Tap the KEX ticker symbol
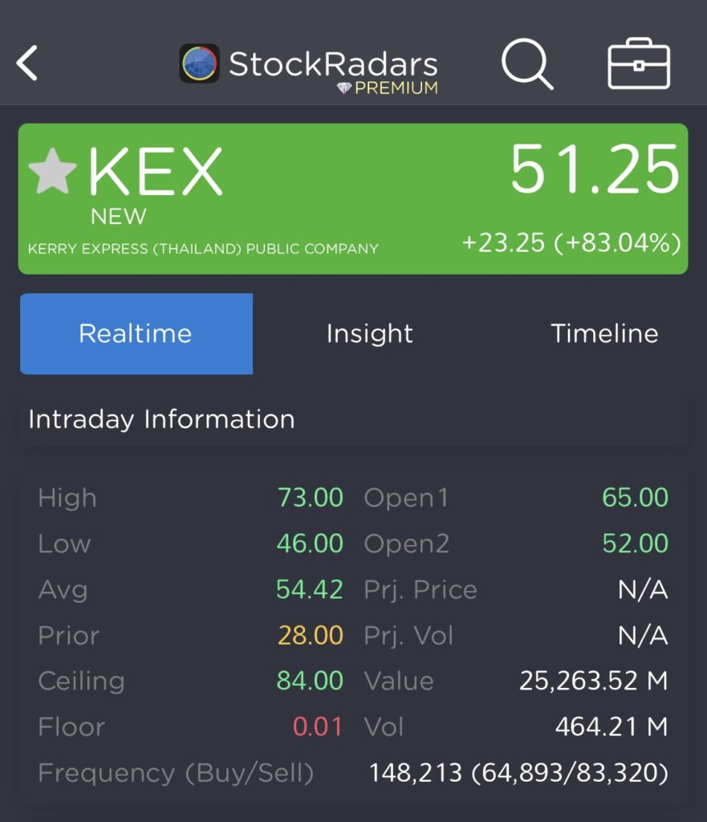The height and width of the screenshot is (822, 707). point(155,171)
